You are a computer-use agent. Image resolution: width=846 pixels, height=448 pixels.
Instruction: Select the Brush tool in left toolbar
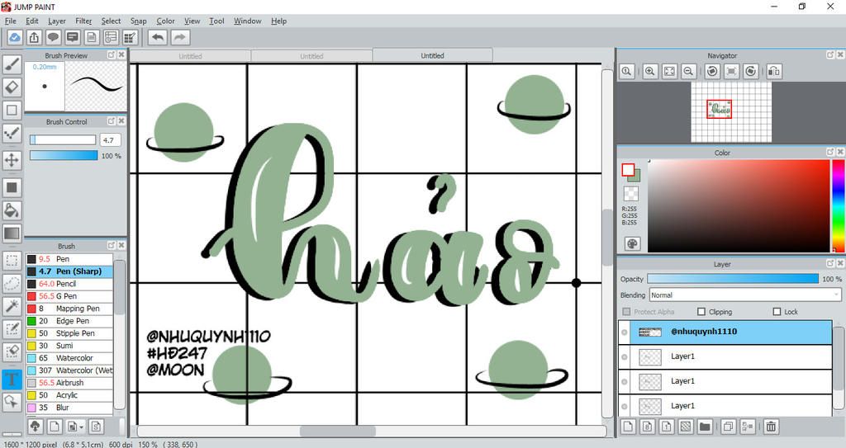click(x=12, y=64)
